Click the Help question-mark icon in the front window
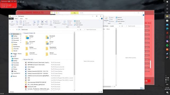170x95 pixels. coord(102,19)
